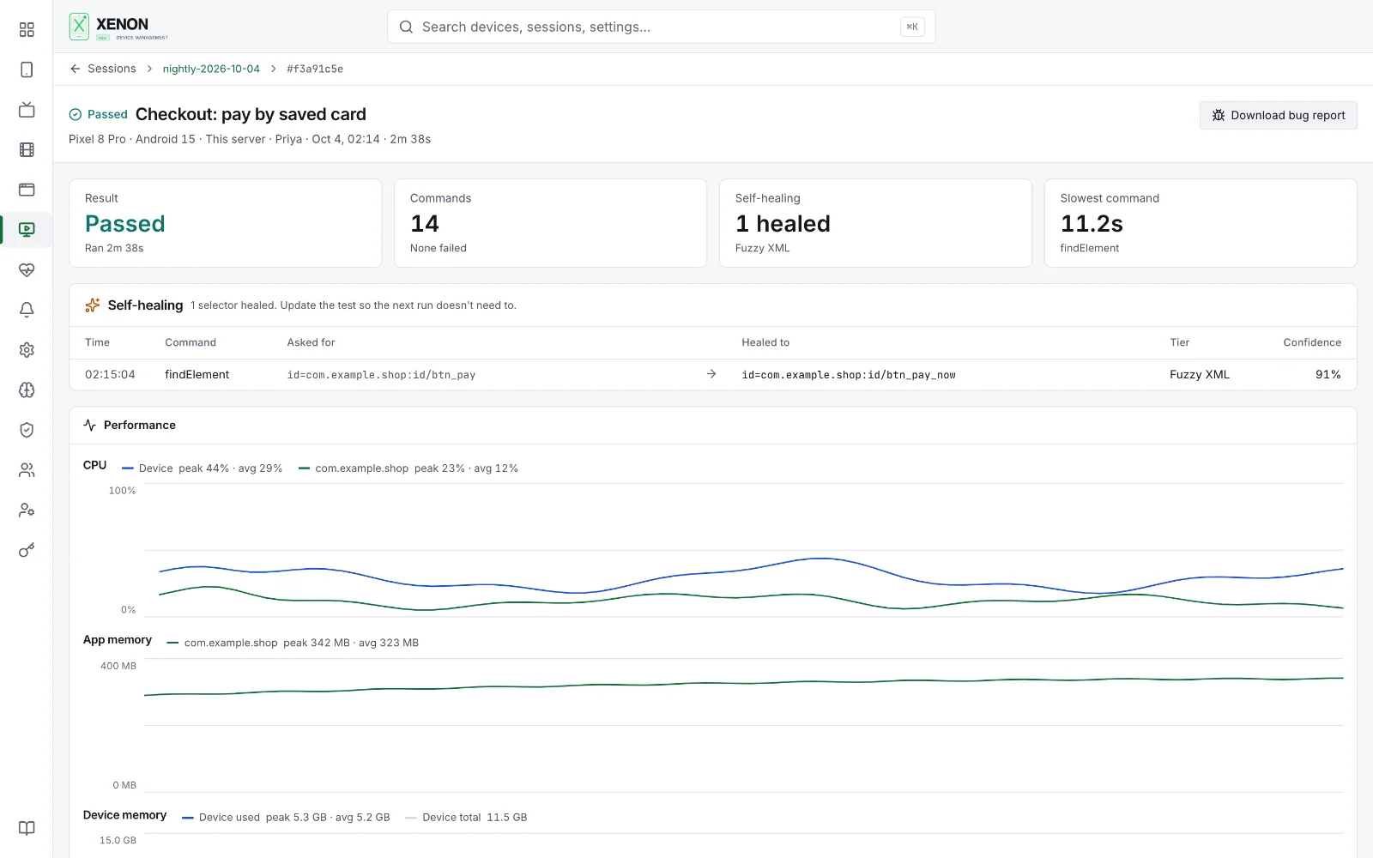
Task: Click the Slowest command 11.2s card
Action: point(1201,223)
